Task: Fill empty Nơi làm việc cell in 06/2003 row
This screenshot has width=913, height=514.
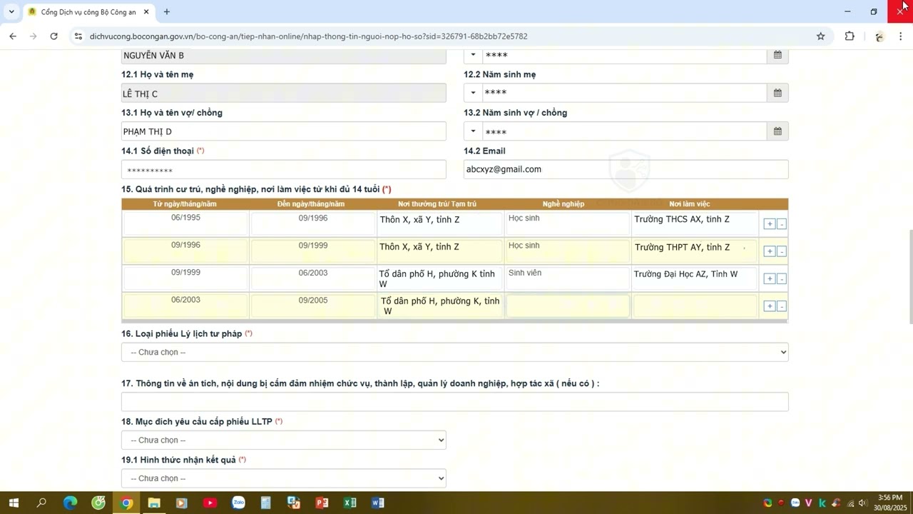Action: pyautogui.click(x=695, y=306)
